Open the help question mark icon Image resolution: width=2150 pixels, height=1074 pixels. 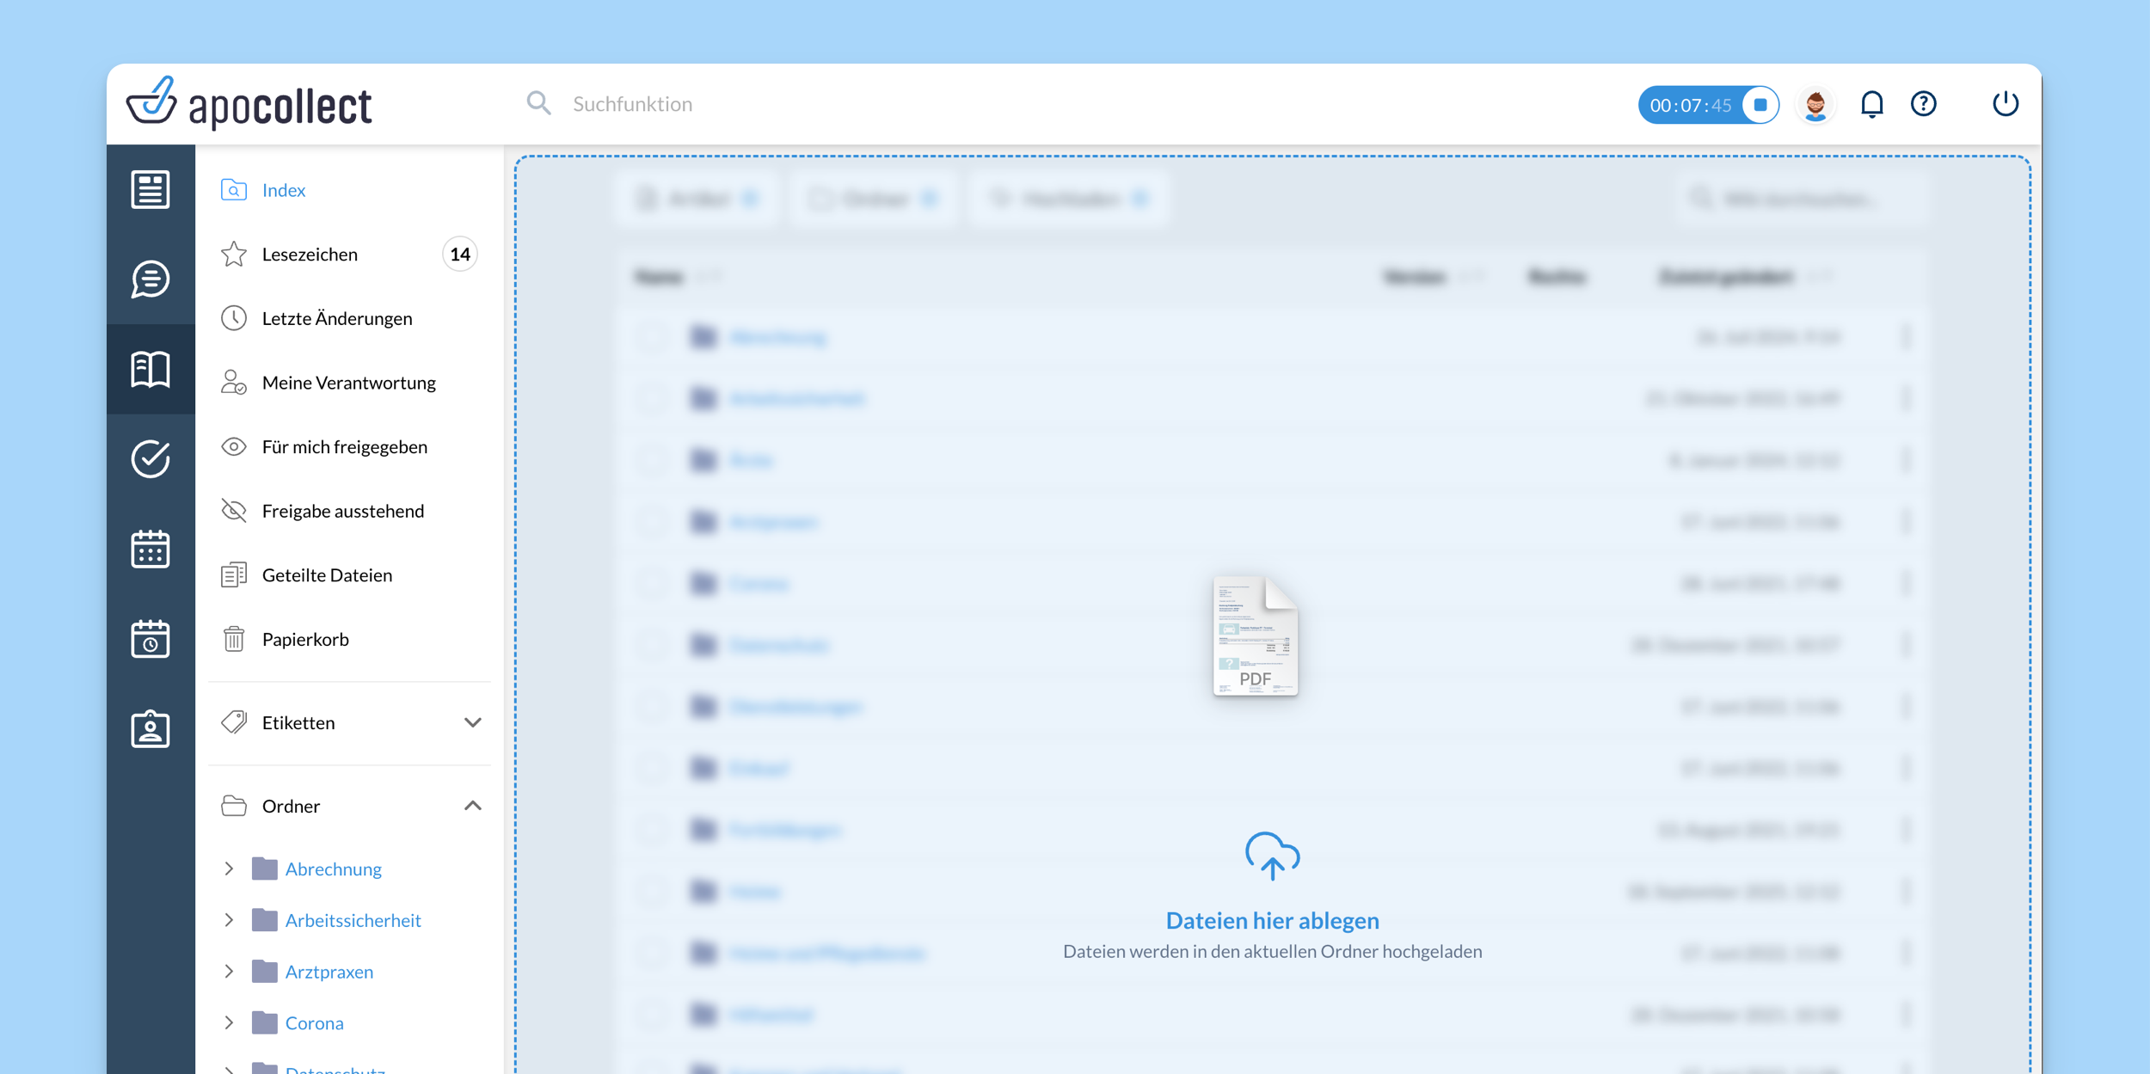click(x=1923, y=104)
